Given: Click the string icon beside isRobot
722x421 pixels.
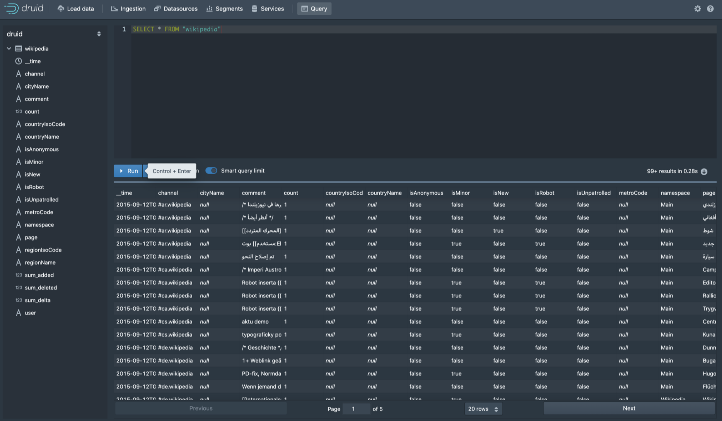Looking at the screenshot, I should (x=19, y=187).
